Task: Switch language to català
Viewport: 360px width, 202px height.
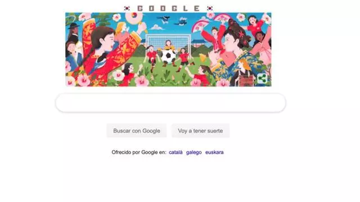Action: pos(175,152)
